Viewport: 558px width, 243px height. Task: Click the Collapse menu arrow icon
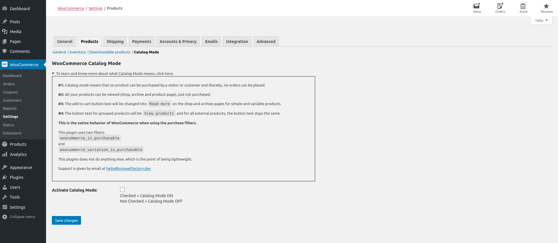[5, 217]
